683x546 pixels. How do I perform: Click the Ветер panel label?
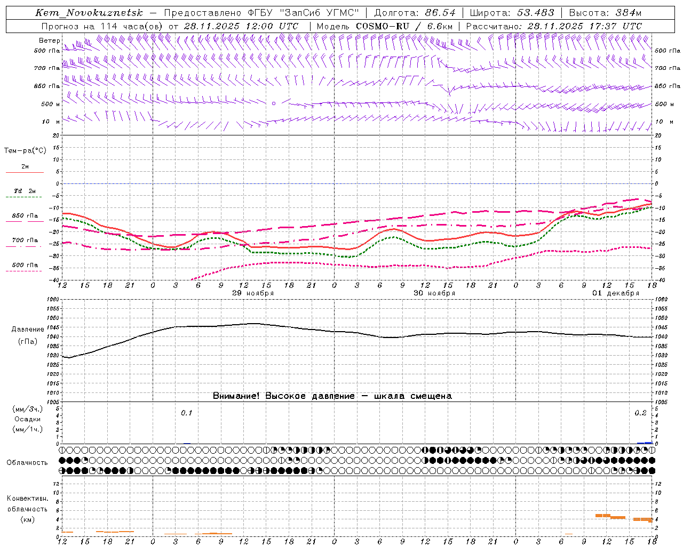pos(50,41)
